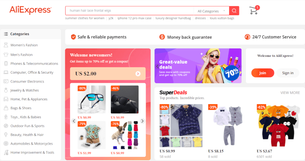Open the VIEW MORE SuperDeals link
Screen dimensions: 305x161
[290, 93]
